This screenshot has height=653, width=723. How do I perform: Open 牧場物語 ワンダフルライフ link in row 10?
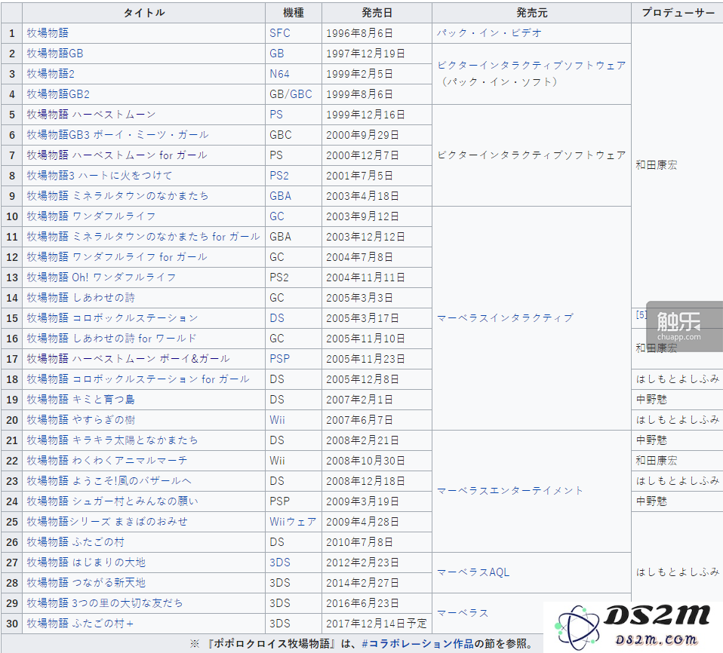(91, 216)
